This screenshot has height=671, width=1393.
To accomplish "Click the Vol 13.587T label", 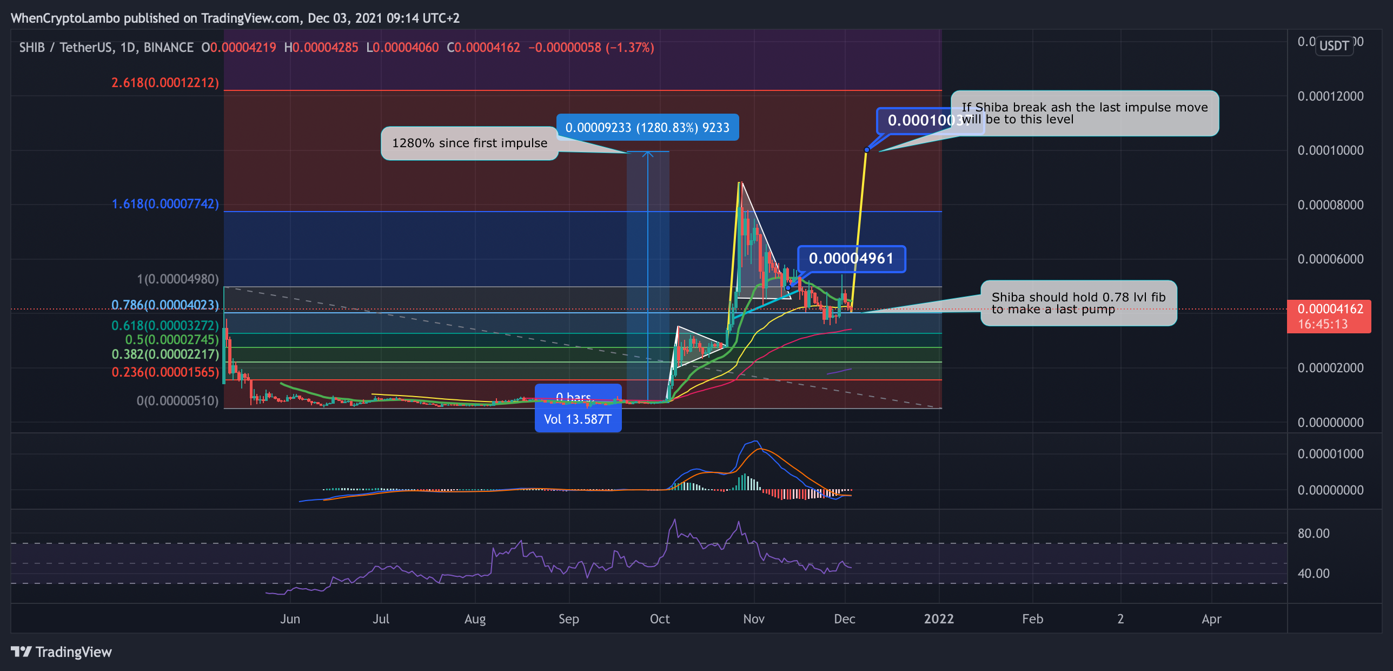I will (578, 419).
